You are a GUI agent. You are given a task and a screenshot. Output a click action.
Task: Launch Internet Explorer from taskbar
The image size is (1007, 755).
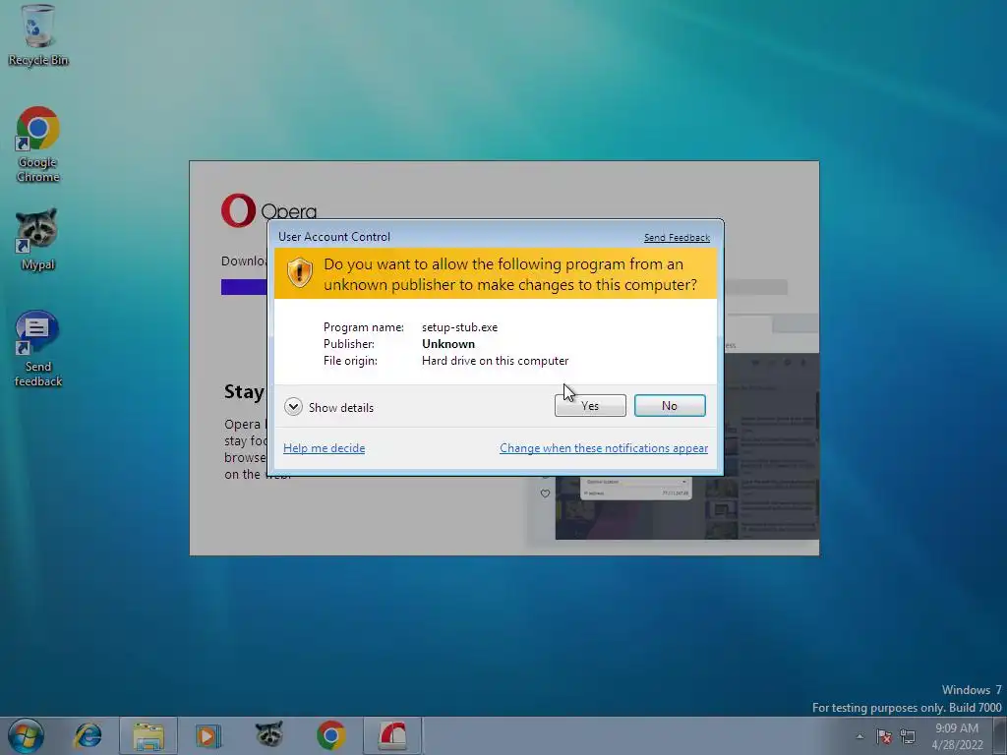click(88, 735)
